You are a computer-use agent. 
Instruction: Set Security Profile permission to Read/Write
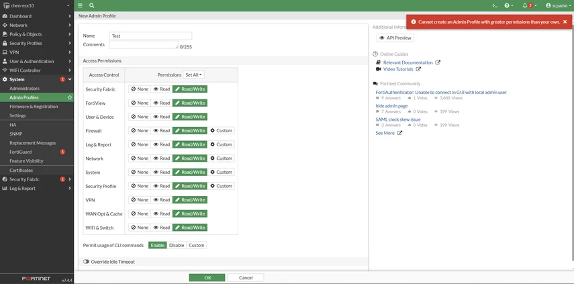pos(190,186)
